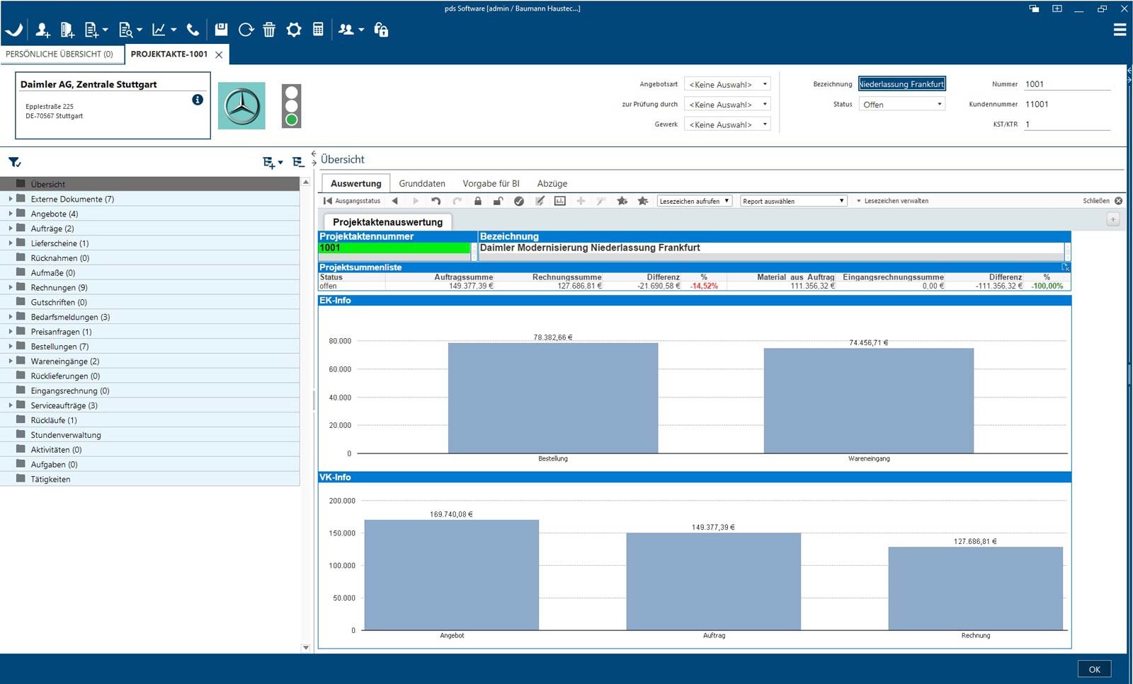Viewport: 1133px width, 684px height.
Task: Open the expand tree nodes dropdown arrow
Action: point(280,163)
